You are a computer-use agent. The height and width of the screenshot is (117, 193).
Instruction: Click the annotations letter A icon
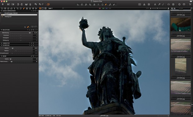click(x=155, y=4)
